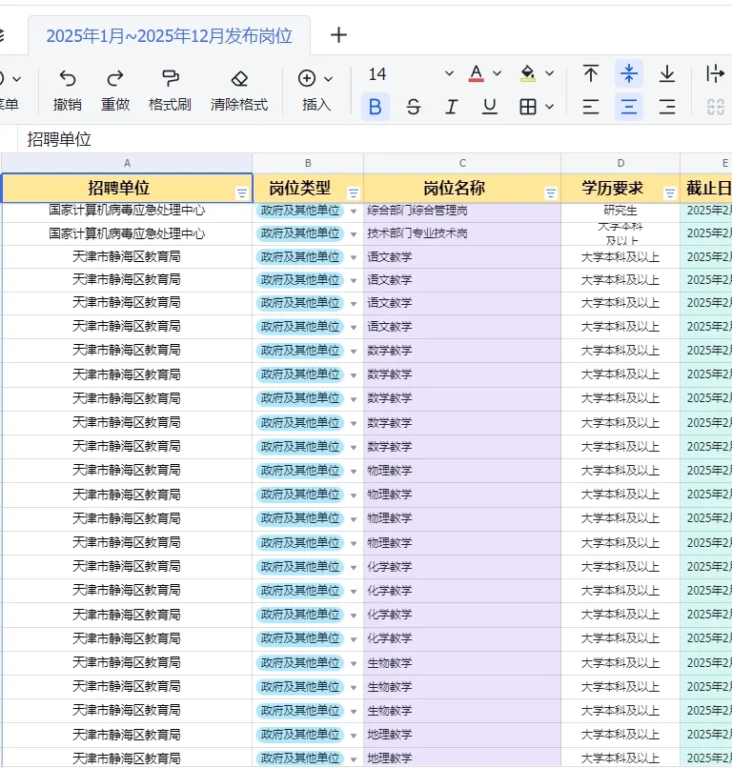Open filter for 岗位名称 column

click(x=550, y=193)
